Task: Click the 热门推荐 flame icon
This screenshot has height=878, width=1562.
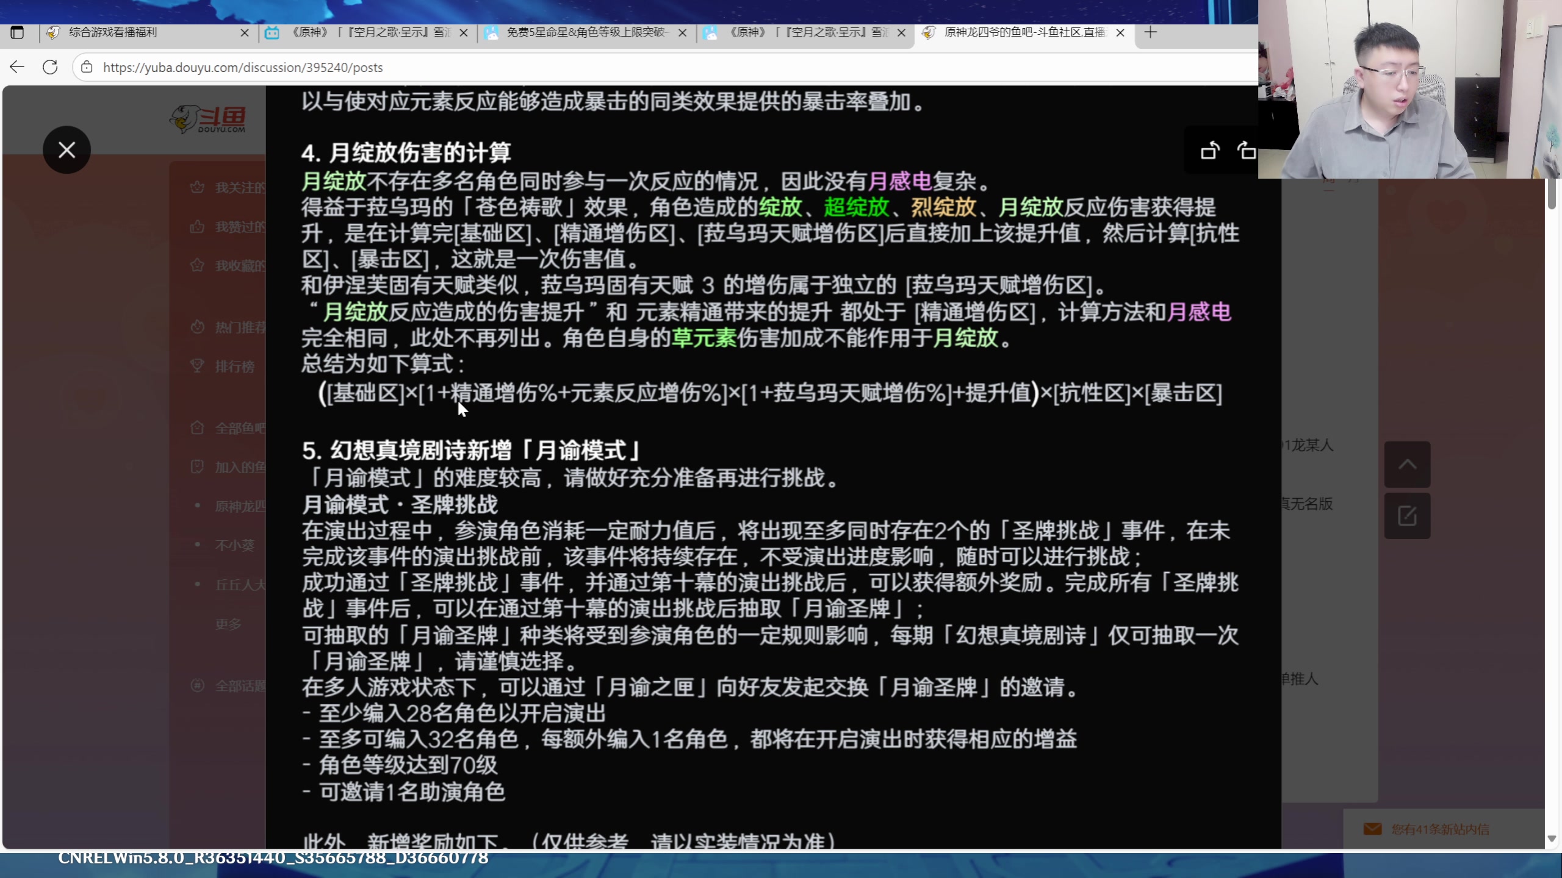Action: coord(197,327)
